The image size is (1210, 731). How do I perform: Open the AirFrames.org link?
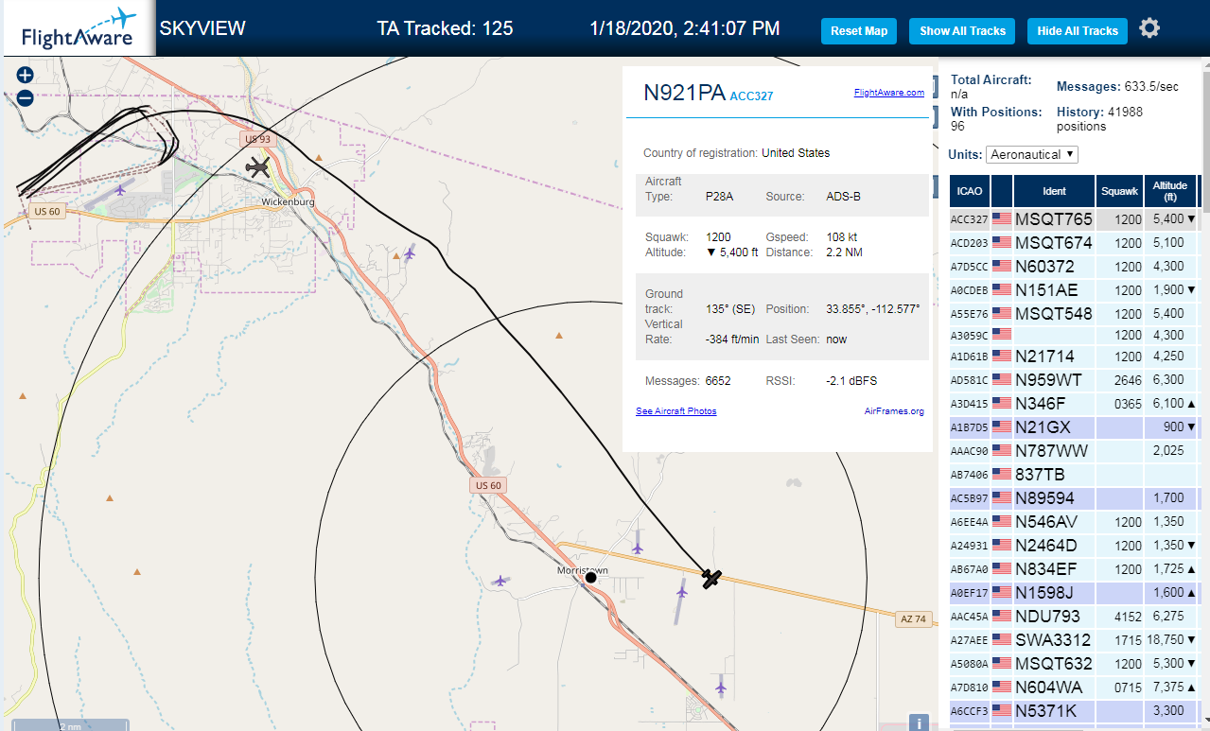click(x=894, y=411)
